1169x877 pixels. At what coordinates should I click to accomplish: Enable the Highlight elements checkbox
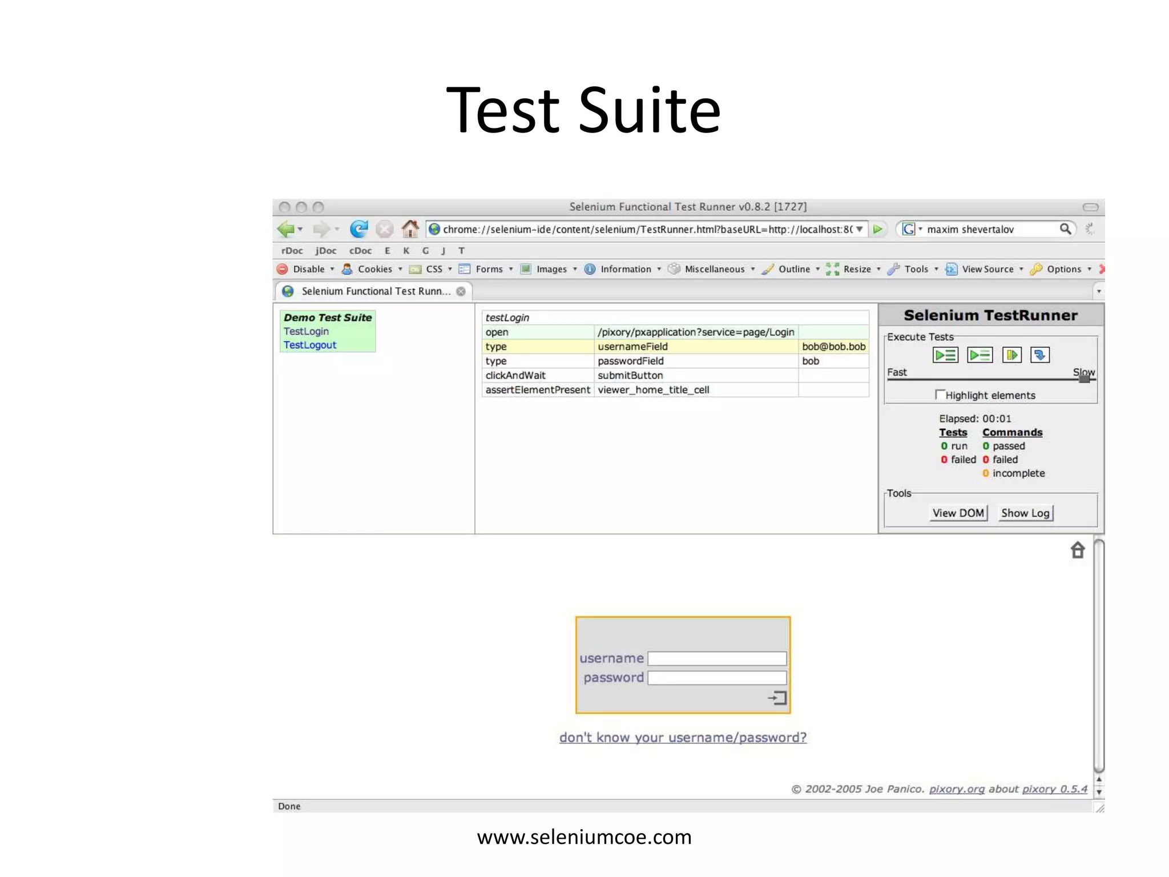pos(940,394)
